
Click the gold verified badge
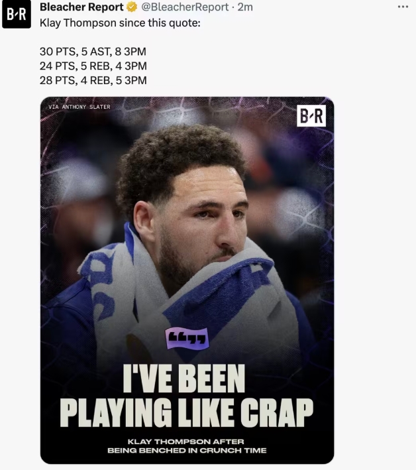pyautogui.click(x=132, y=7)
